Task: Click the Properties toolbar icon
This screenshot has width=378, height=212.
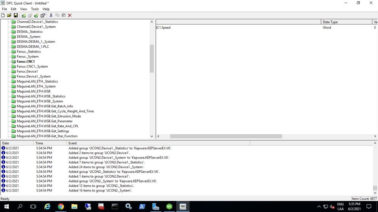Action: tap(43, 15)
